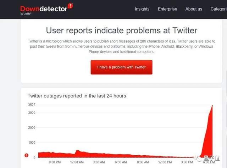Go to the About us page
This screenshot has height=168, width=227.
click(194, 9)
